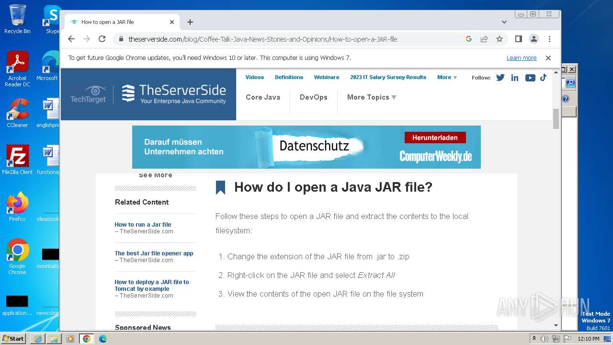Open 'The best Jar file opener app' link
This screenshot has width=613, height=345.
[x=154, y=253]
